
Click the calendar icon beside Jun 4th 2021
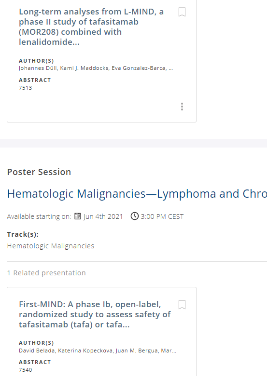(77, 216)
